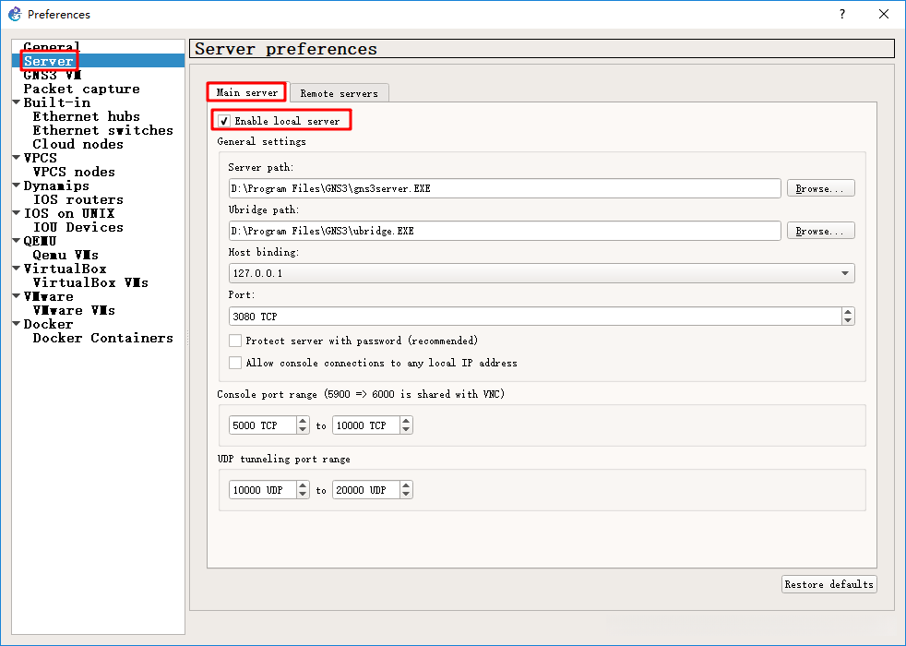Select the QEMU category row
Image resolution: width=906 pixels, height=646 pixels.
[40, 241]
